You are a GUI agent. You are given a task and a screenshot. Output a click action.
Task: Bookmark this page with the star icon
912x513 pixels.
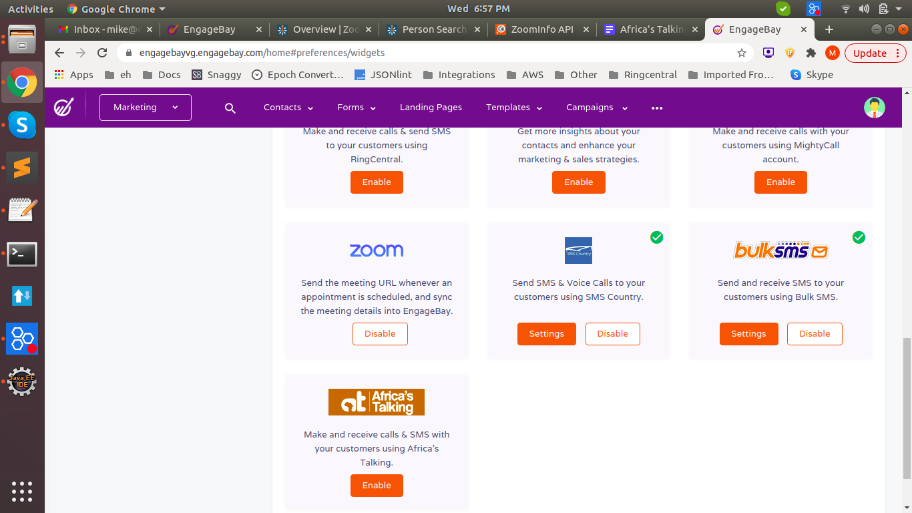pyautogui.click(x=741, y=53)
